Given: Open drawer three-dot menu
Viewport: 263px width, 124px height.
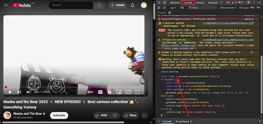Looking at the screenshot, I should click(158, 121).
